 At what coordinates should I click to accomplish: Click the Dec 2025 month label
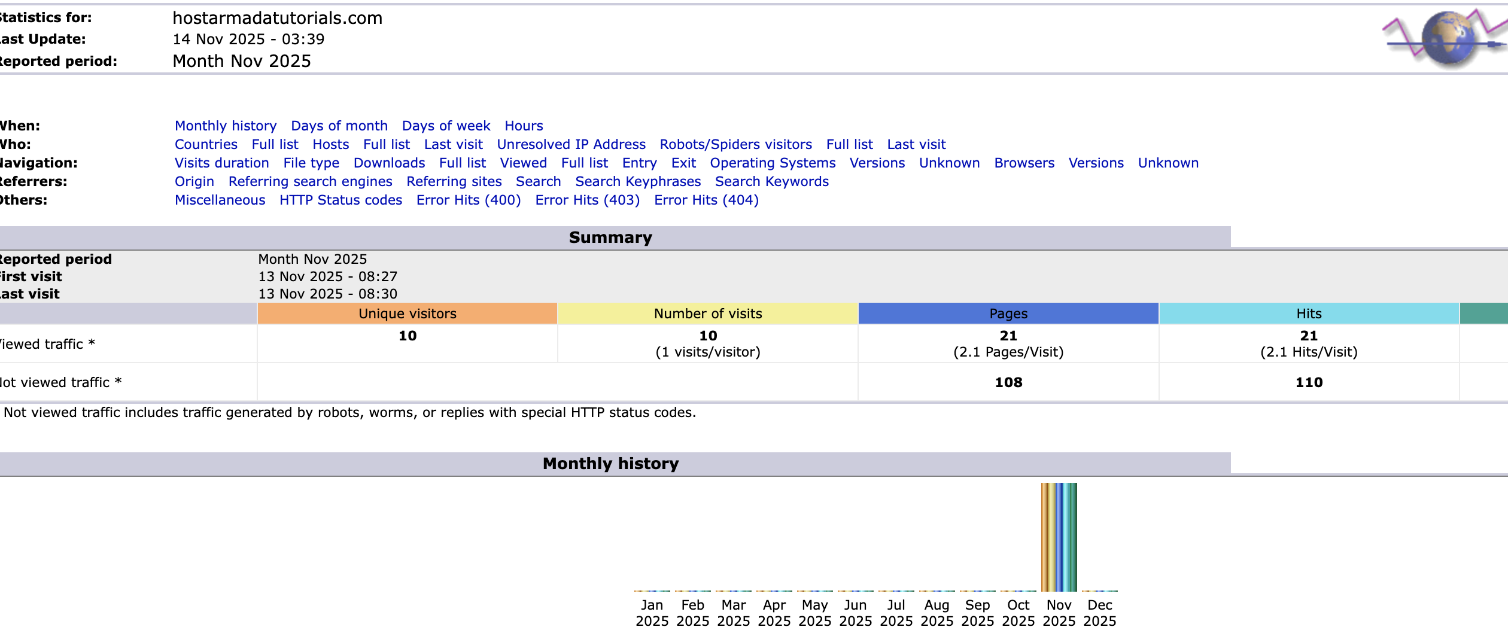[1099, 613]
